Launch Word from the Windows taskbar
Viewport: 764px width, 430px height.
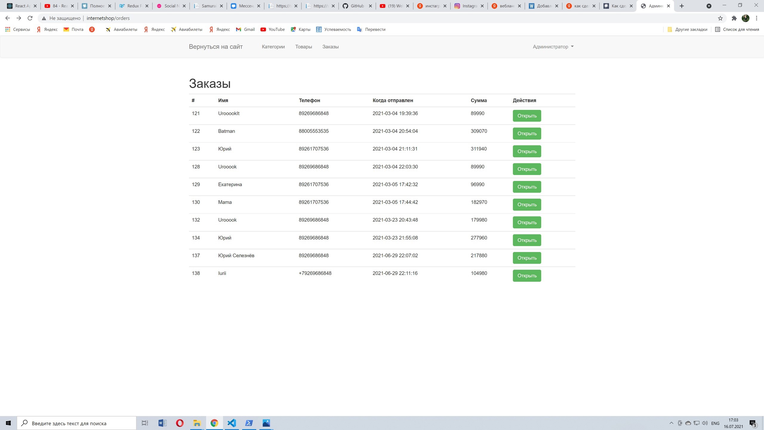pyautogui.click(x=162, y=423)
